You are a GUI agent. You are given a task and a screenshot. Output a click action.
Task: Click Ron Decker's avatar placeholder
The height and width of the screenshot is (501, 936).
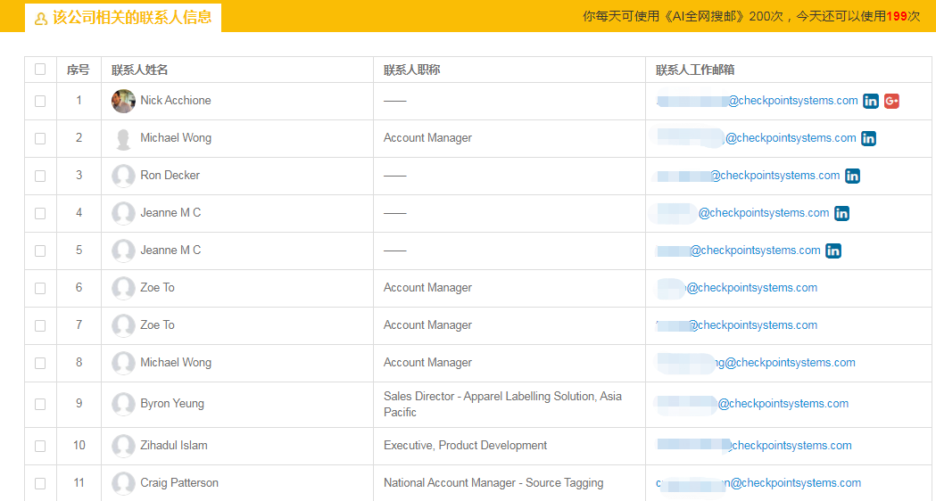(x=123, y=176)
